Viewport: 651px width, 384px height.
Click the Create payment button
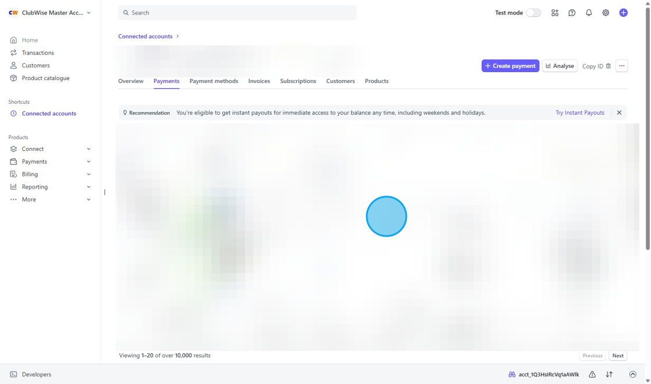510,66
